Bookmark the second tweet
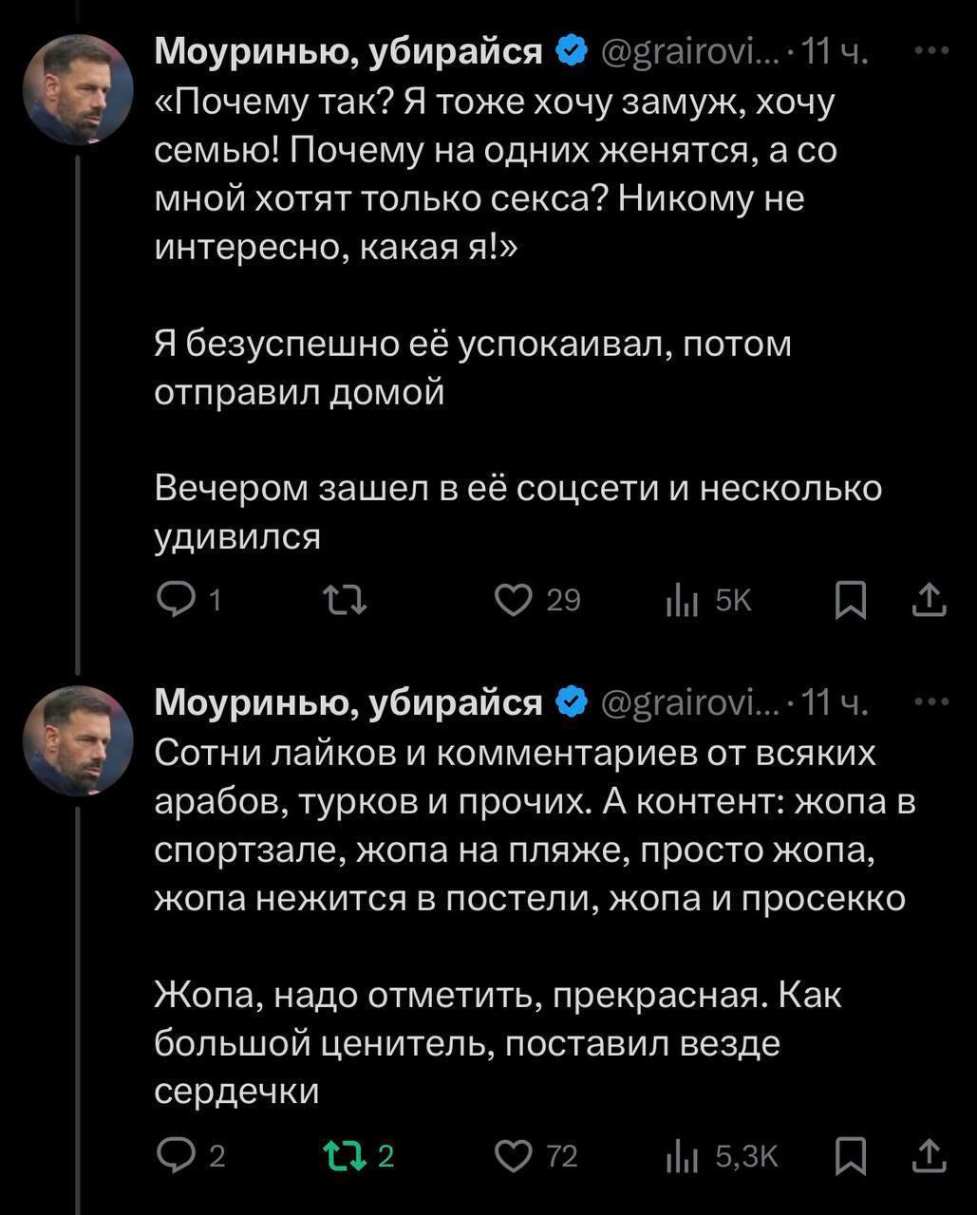 tap(850, 1155)
